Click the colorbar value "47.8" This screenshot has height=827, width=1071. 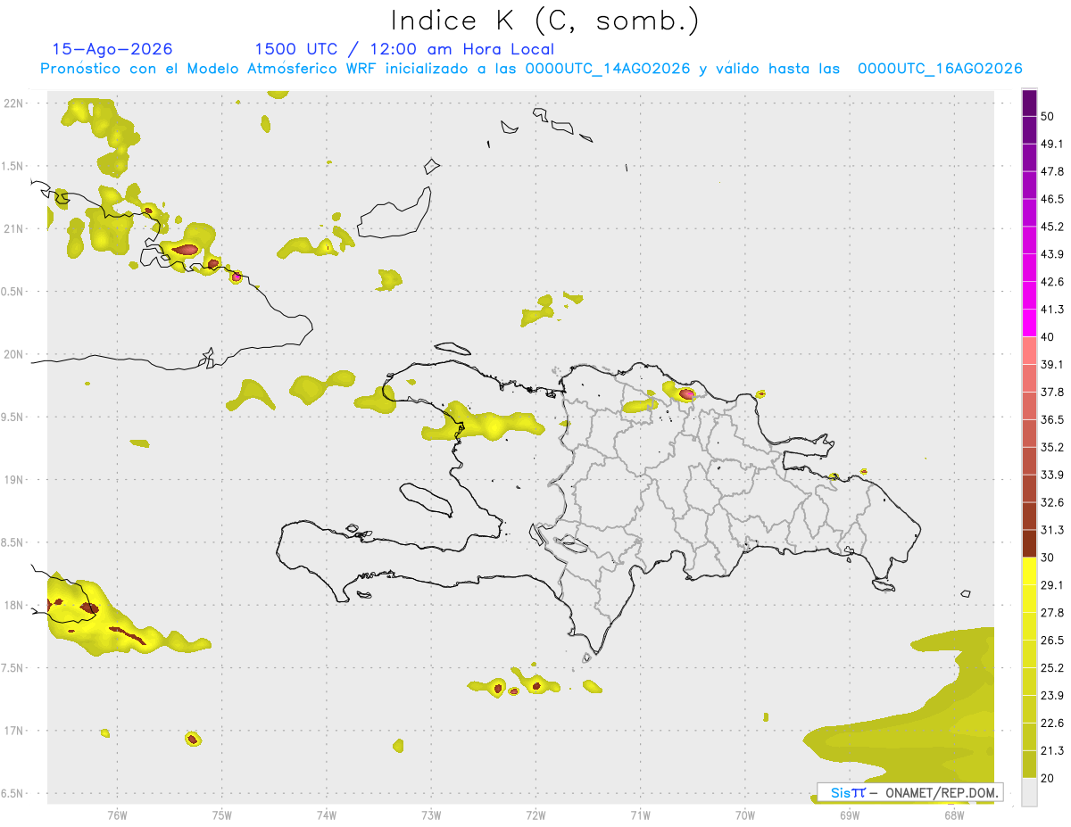pyautogui.click(x=1052, y=171)
